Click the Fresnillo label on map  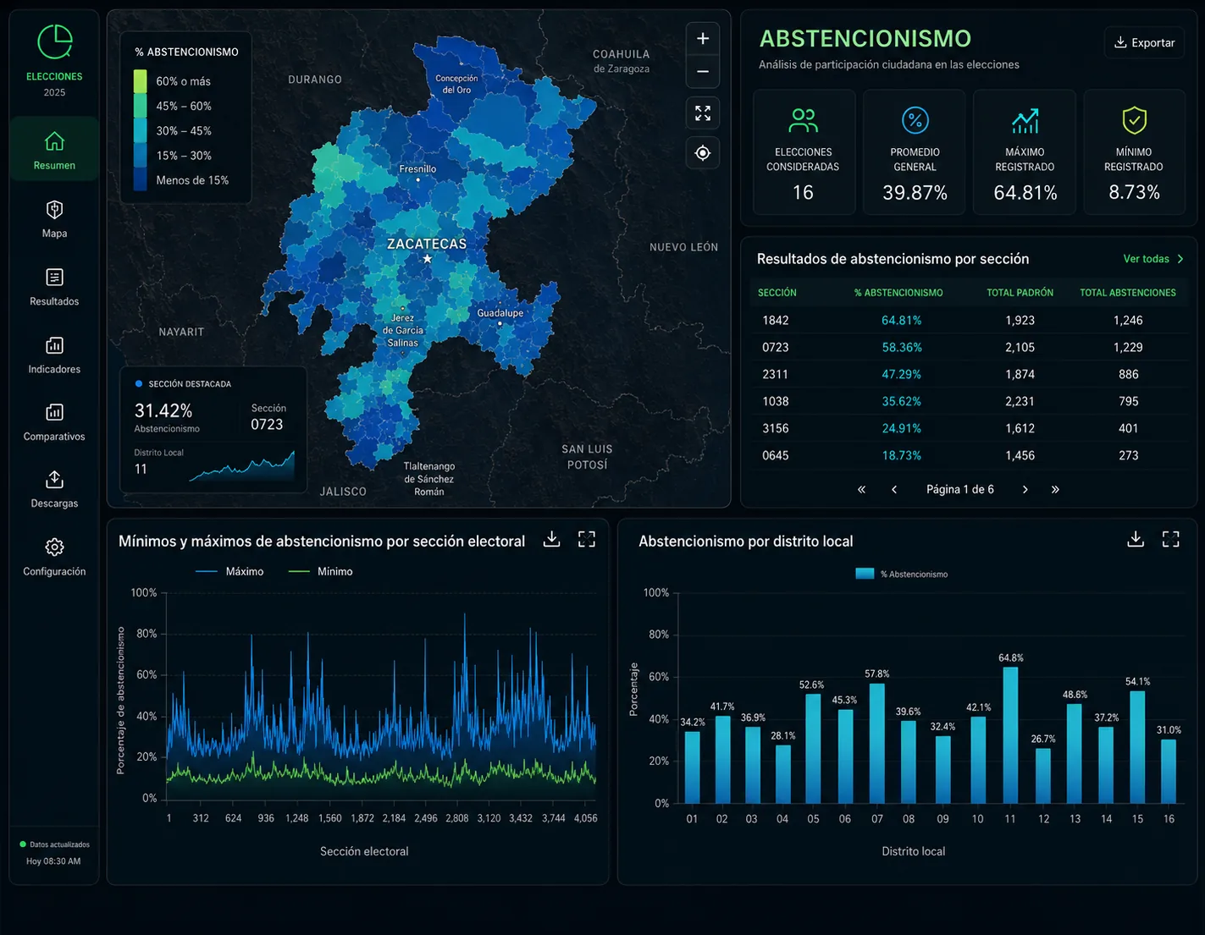[417, 169]
